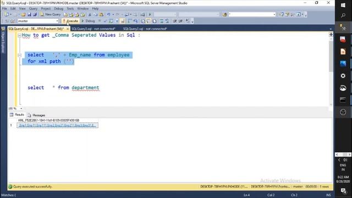This screenshot has height=198, width=352.
Task: Toggle Results to Grid output mode
Action: 148,21
